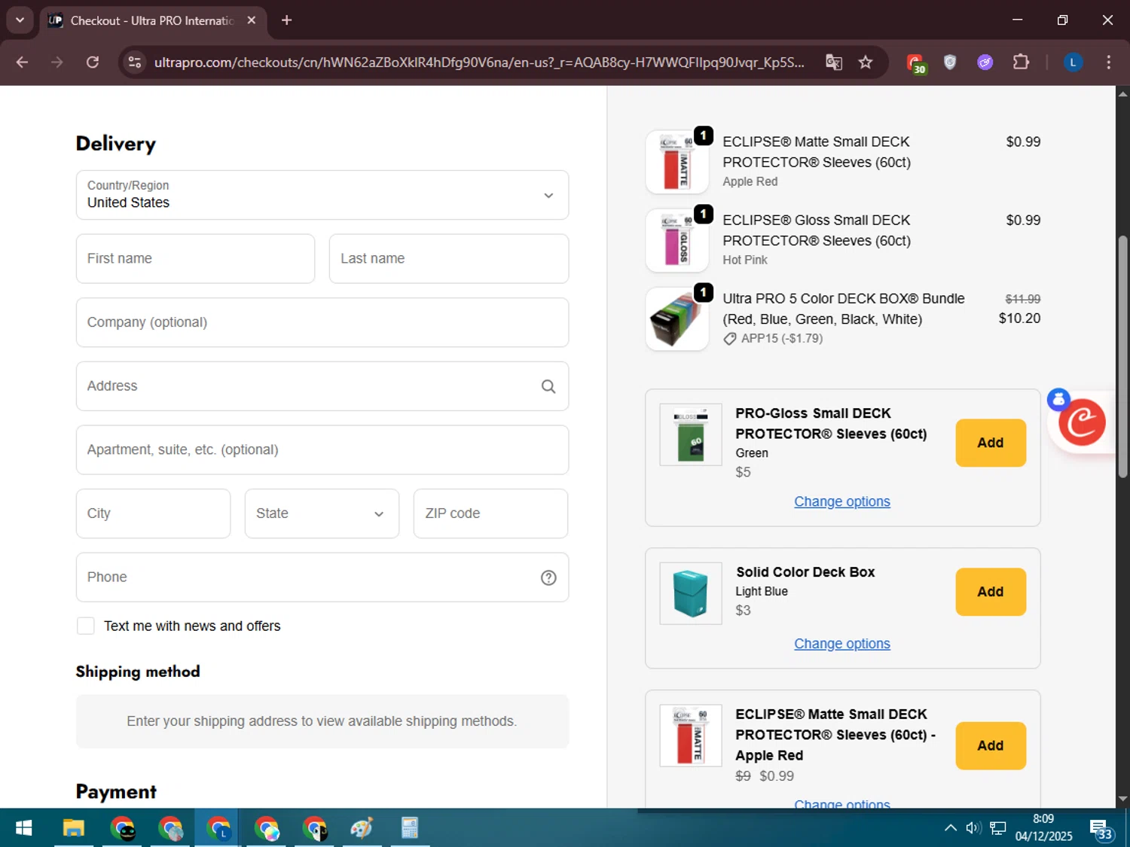This screenshot has width=1130, height=847.
Task: Focus the ZIP code field
Action: tap(490, 513)
